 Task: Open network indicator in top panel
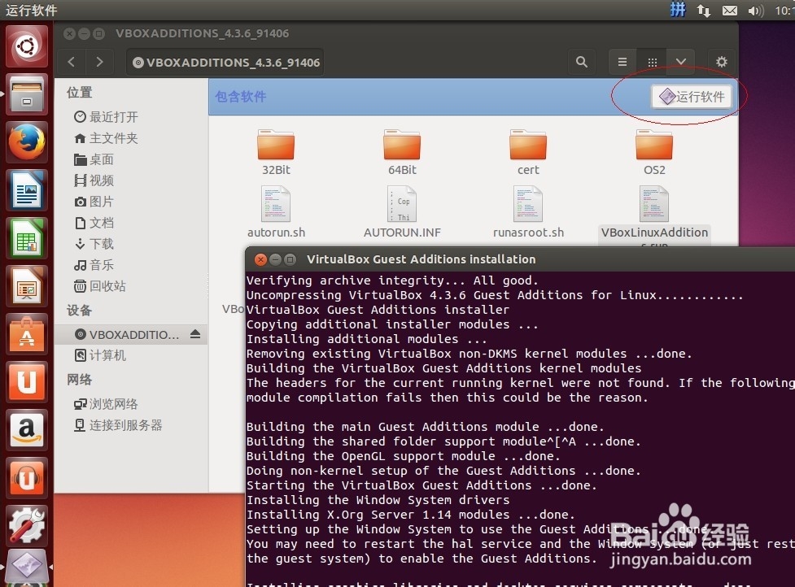click(704, 10)
